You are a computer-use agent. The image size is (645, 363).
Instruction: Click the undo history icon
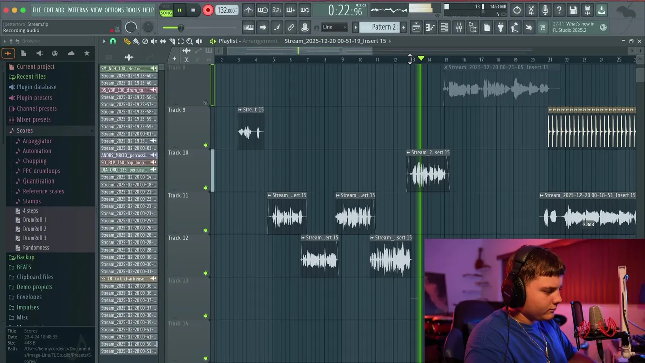pyautogui.click(x=517, y=10)
